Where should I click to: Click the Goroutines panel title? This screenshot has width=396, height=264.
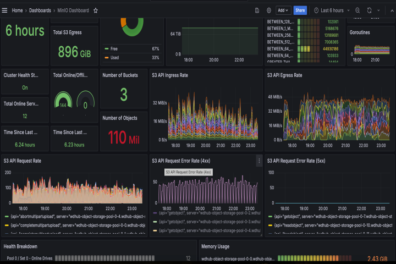(x=360, y=32)
